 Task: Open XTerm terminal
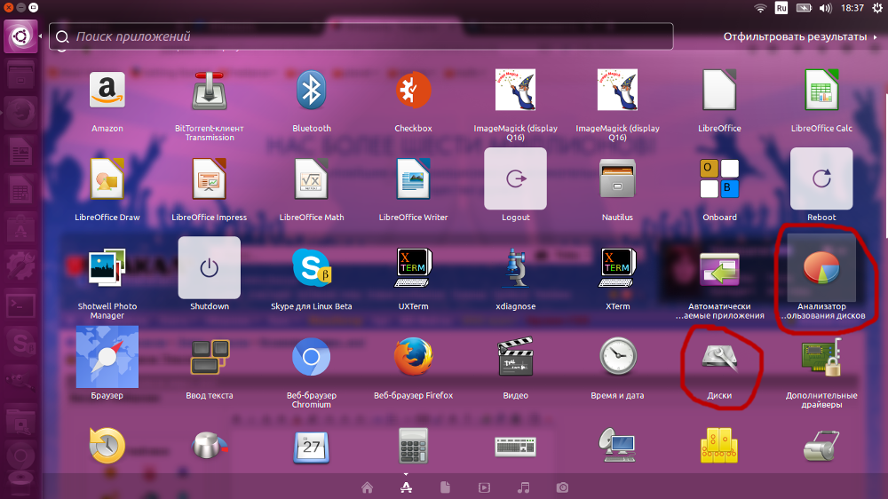tap(617, 268)
